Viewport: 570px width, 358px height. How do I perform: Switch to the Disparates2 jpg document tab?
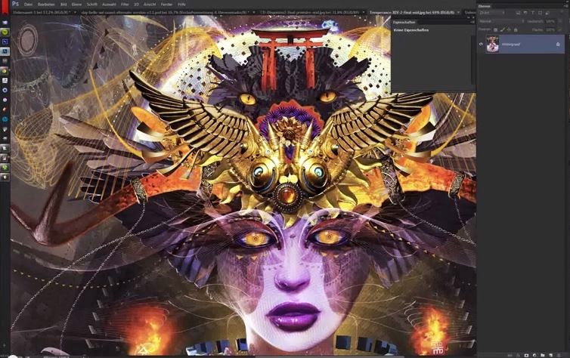(x=310, y=12)
